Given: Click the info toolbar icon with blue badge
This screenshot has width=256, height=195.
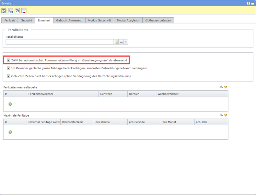Looking at the screenshot, I should click(x=11, y=11).
